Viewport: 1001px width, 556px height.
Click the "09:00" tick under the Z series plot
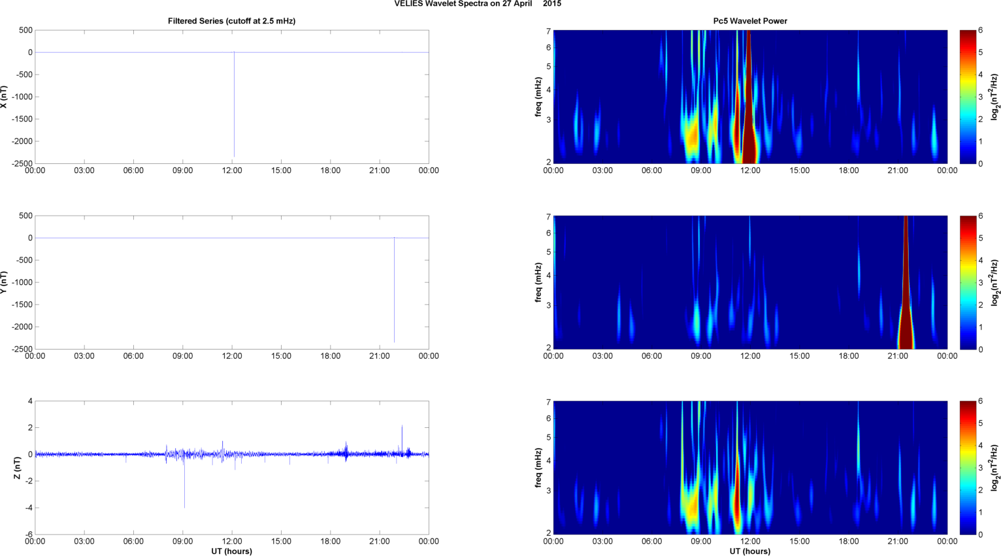coord(183,541)
